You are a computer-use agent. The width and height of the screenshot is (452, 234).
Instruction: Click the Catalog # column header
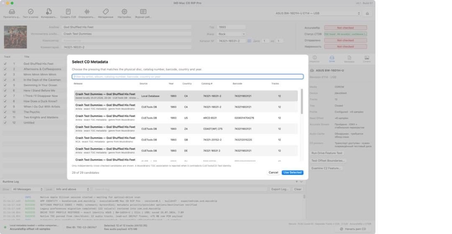click(x=207, y=84)
